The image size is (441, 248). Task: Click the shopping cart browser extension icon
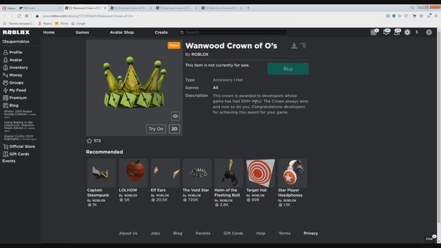coord(414,16)
